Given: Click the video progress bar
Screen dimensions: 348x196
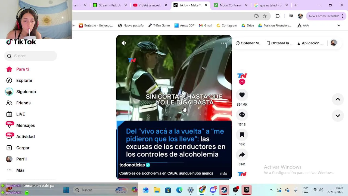Looking at the screenshot, I should pyautogui.click(x=174, y=179).
